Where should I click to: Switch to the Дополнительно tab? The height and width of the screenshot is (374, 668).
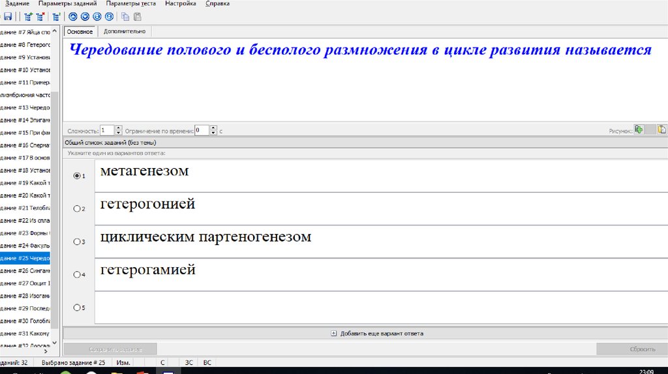pyautogui.click(x=124, y=31)
